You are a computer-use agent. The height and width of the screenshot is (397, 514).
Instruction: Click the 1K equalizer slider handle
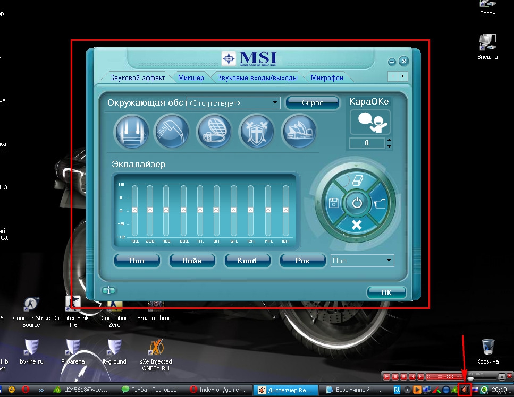(x=200, y=210)
